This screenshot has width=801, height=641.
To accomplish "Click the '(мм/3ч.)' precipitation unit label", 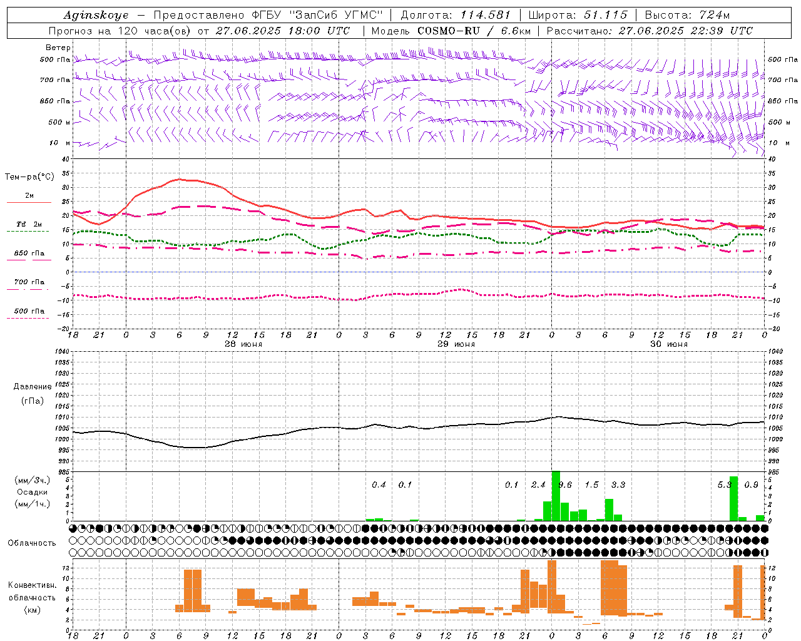I will (x=32, y=481).
